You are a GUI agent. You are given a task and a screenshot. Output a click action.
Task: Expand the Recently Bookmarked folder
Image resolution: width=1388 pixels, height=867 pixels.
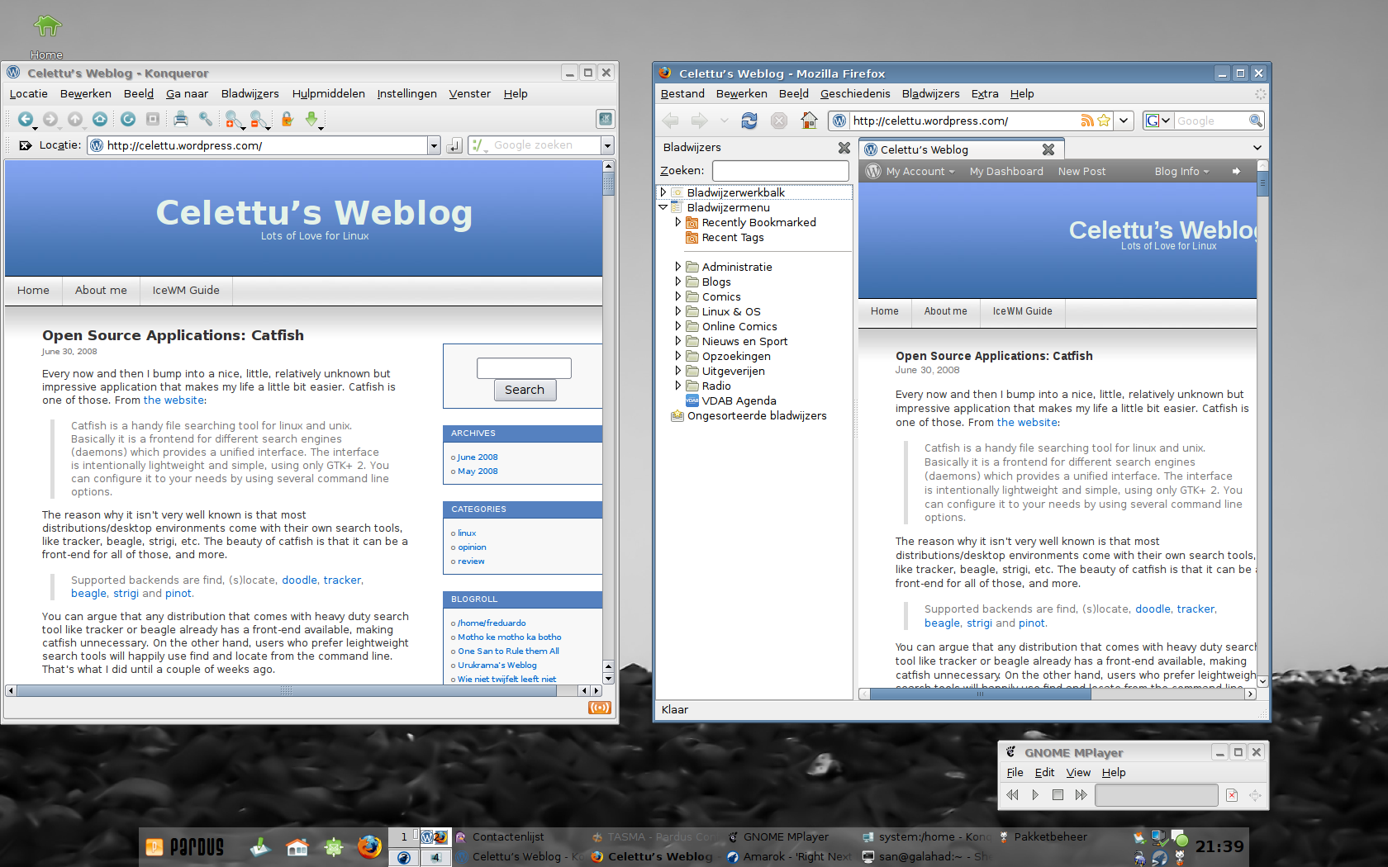(x=677, y=222)
